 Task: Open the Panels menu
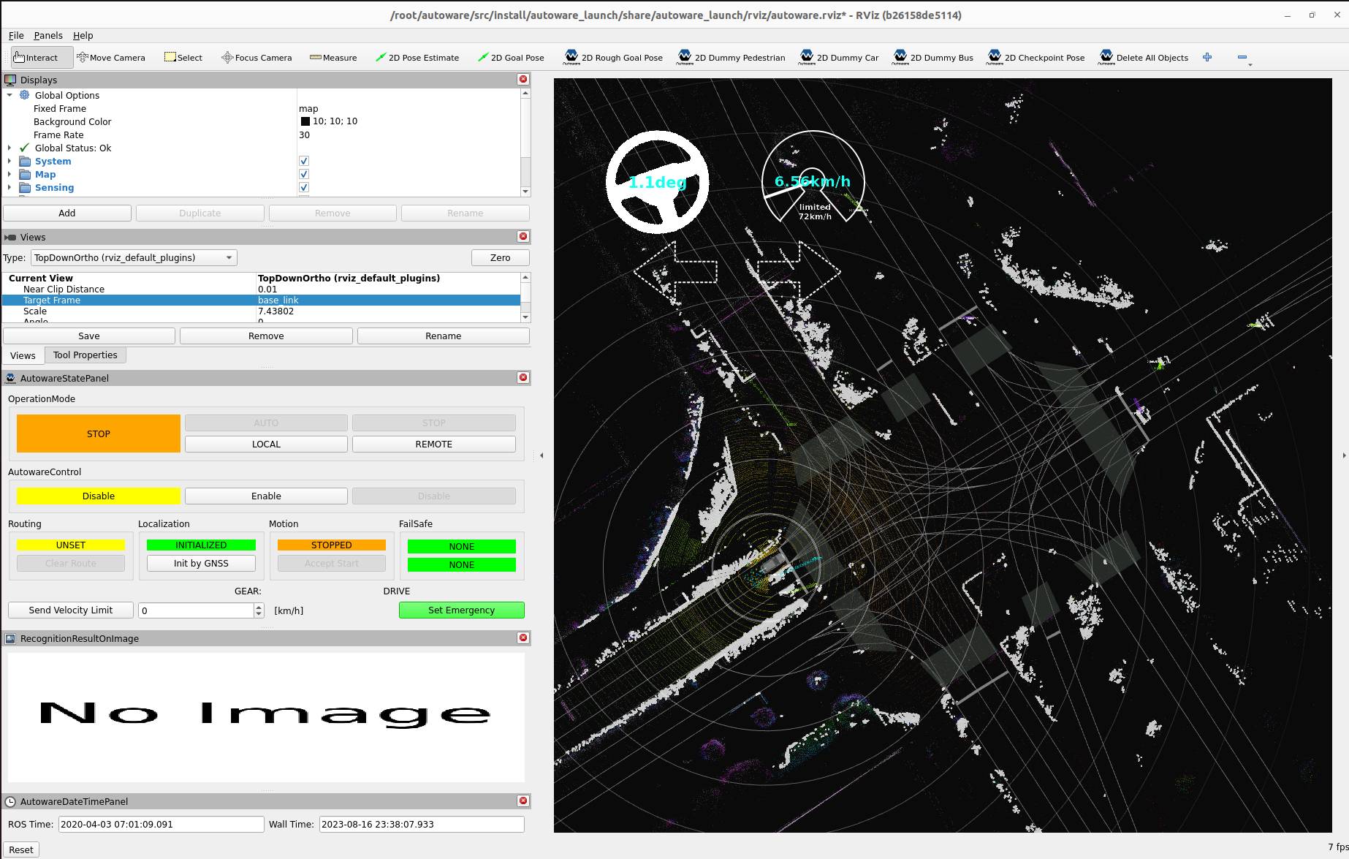(x=48, y=35)
